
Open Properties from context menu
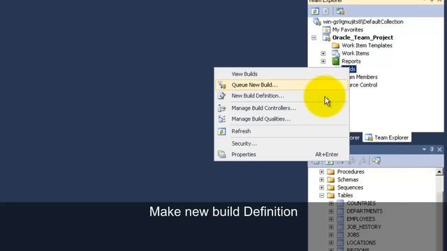pyautogui.click(x=244, y=154)
